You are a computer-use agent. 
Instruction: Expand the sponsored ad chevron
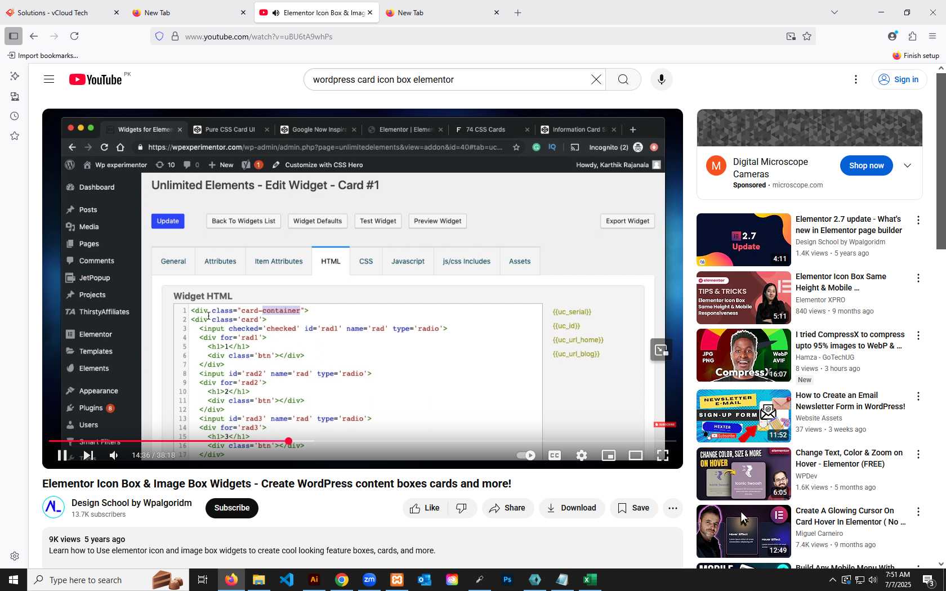[x=908, y=165]
